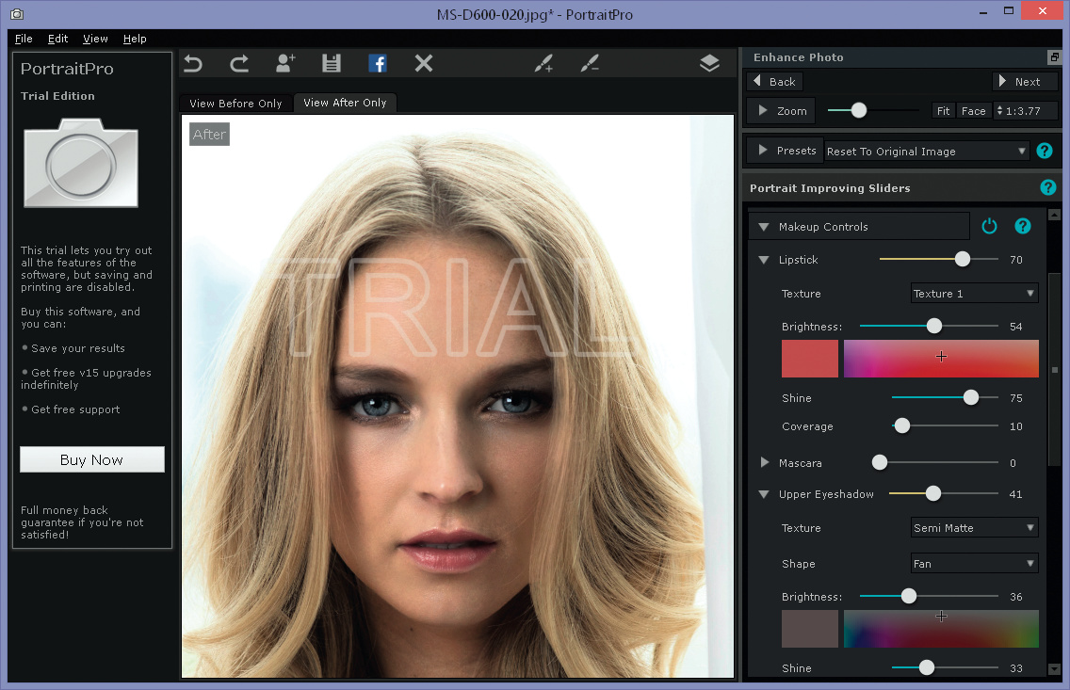Expand the Mascara section
The width and height of the screenshot is (1070, 690).
764,463
